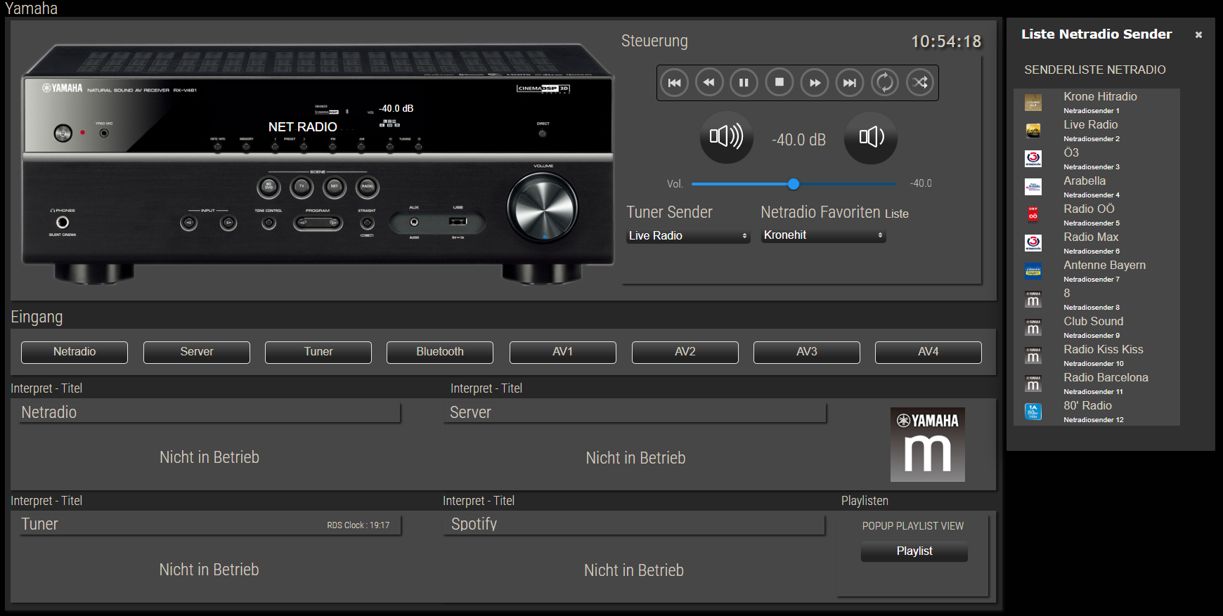This screenshot has width=1223, height=616.
Task: Select Club Sound in station list
Action: 1093,322
